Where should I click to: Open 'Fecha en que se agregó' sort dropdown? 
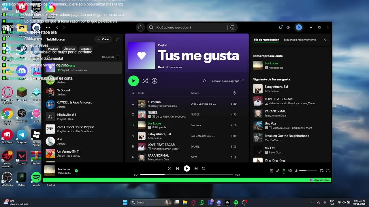227,81
